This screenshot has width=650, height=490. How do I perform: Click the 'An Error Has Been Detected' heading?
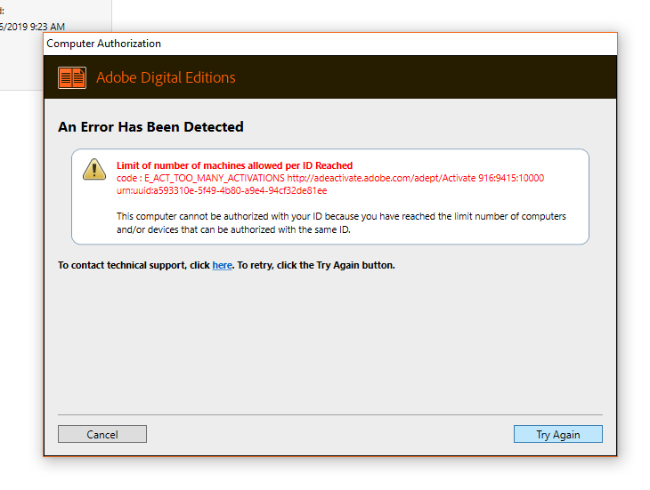pos(150,126)
